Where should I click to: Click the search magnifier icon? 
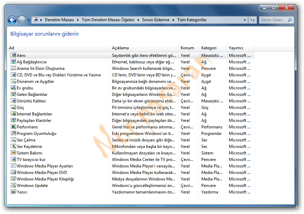(290, 20)
